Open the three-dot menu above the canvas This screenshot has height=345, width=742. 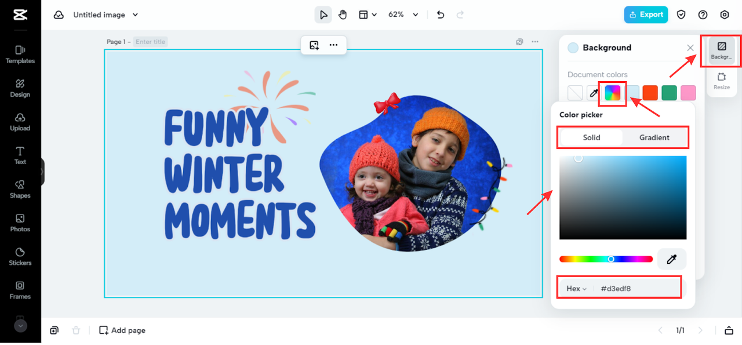coord(333,45)
